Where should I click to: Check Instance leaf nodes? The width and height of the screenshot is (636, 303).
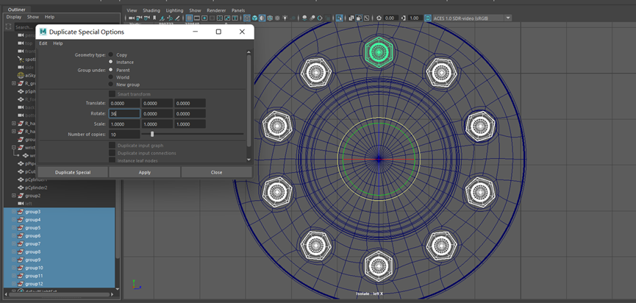coord(112,160)
